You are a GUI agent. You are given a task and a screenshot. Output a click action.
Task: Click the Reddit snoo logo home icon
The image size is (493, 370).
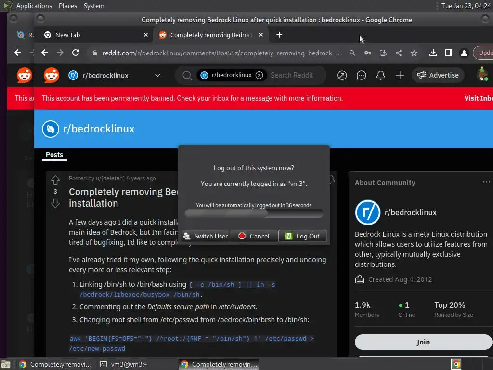click(x=51, y=76)
